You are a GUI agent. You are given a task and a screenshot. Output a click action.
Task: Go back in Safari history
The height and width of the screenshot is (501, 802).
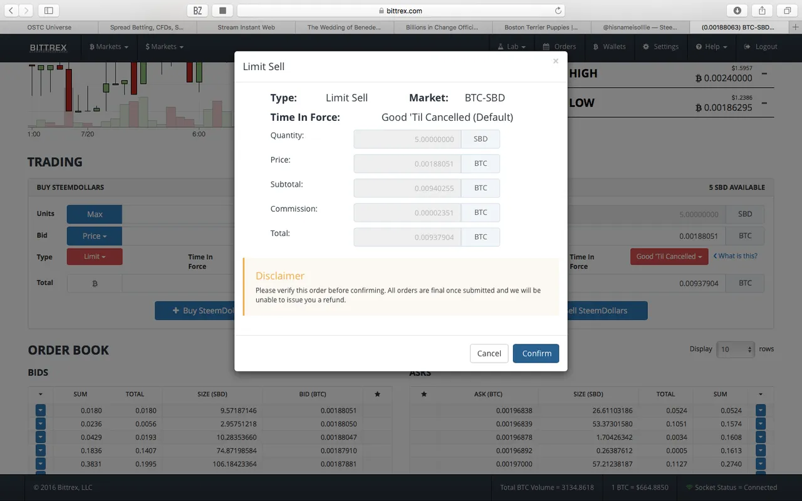(x=11, y=11)
